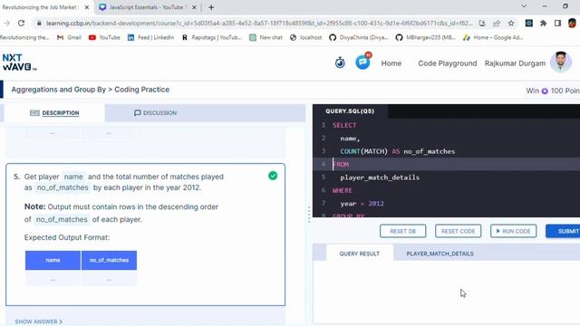Open the Feed | LinkedIn bookmark

(150, 37)
